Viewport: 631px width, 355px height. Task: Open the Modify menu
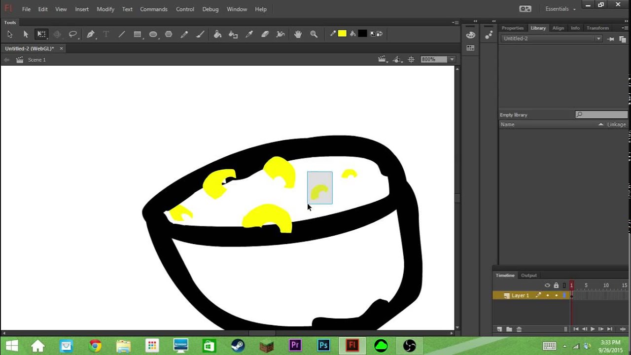click(105, 9)
